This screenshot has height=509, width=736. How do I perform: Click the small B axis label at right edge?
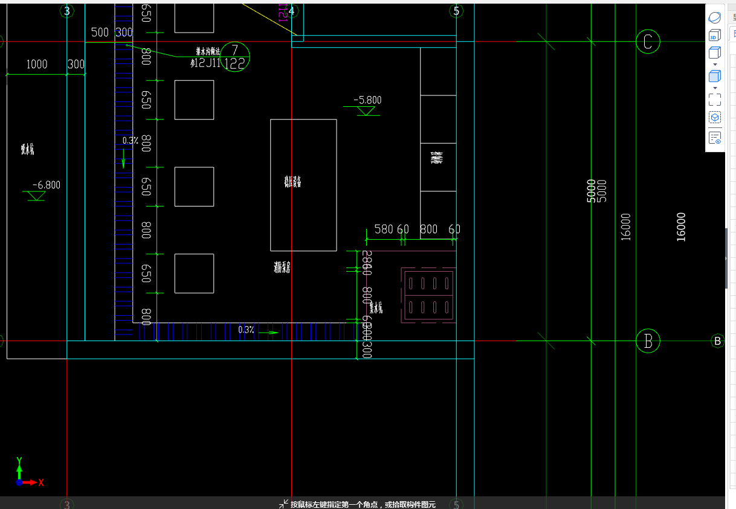[x=718, y=341]
